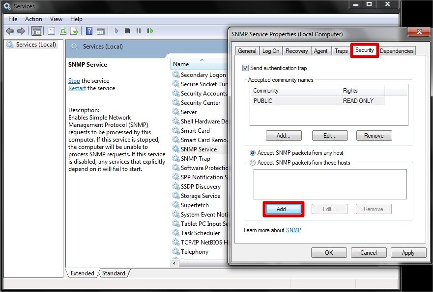433x292 pixels.
Task: Click the Stop Service square icon
Action: [127, 31]
